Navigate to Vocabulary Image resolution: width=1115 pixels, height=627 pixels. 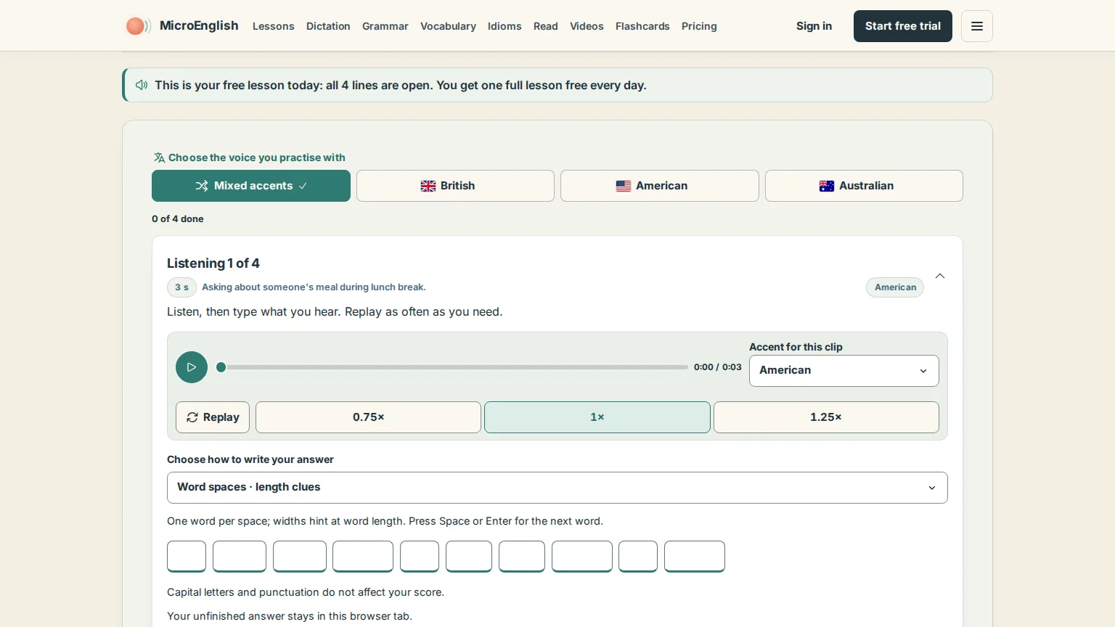pos(448,26)
